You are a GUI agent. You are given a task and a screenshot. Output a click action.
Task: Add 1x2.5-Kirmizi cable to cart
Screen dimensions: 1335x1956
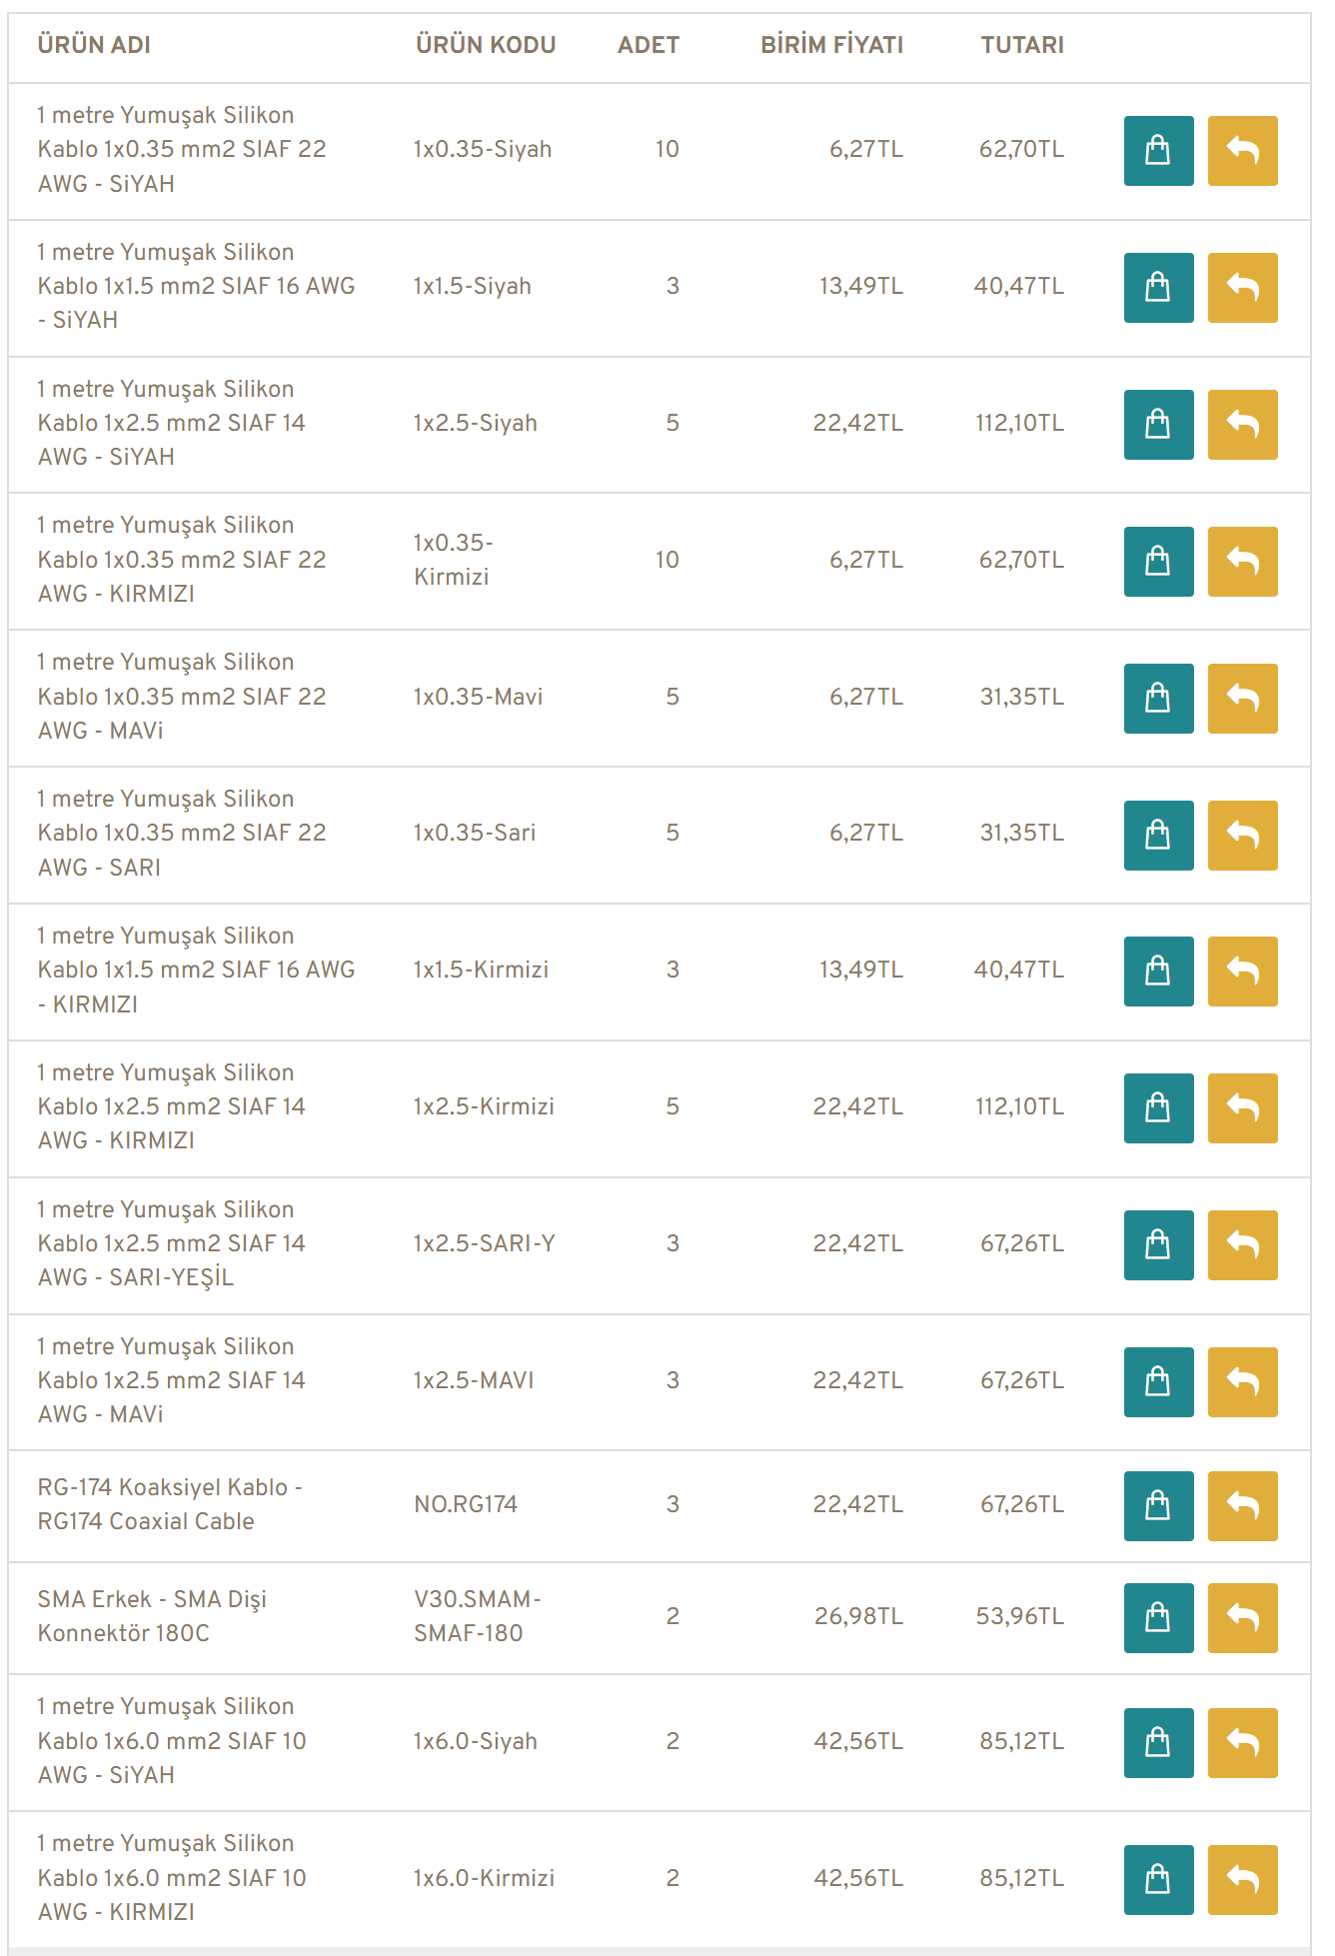(x=1158, y=1108)
